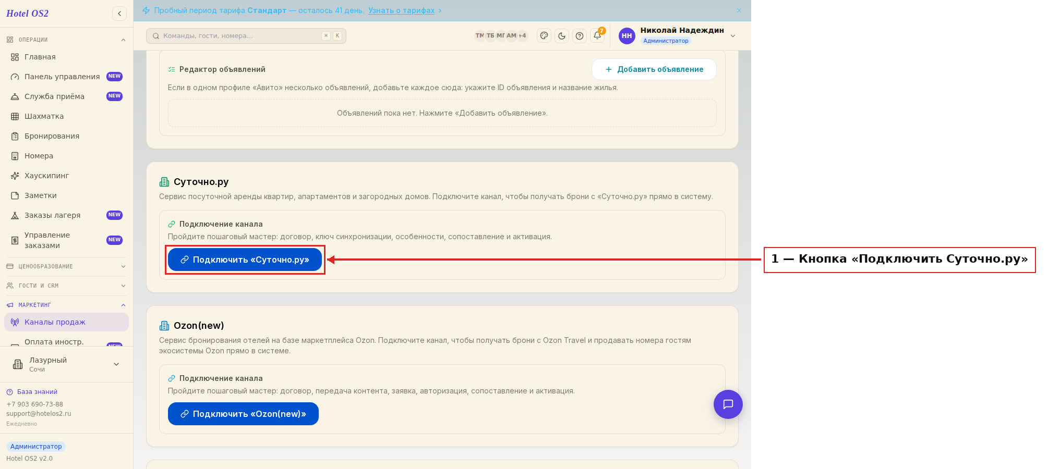Click Подключить «Ozon(new)» button
Image resolution: width=1048 pixels, height=469 pixels.
click(243, 414)
